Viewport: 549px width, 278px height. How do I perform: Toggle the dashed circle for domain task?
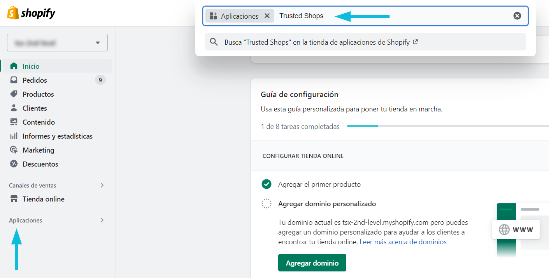[267, 203]
